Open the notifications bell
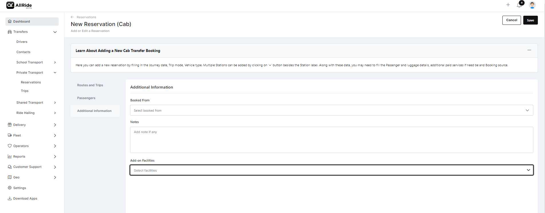This screenshot has height=213, width=545. click(519, 5)
